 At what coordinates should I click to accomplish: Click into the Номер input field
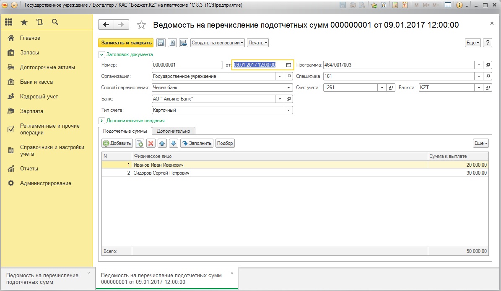(187, 65)
